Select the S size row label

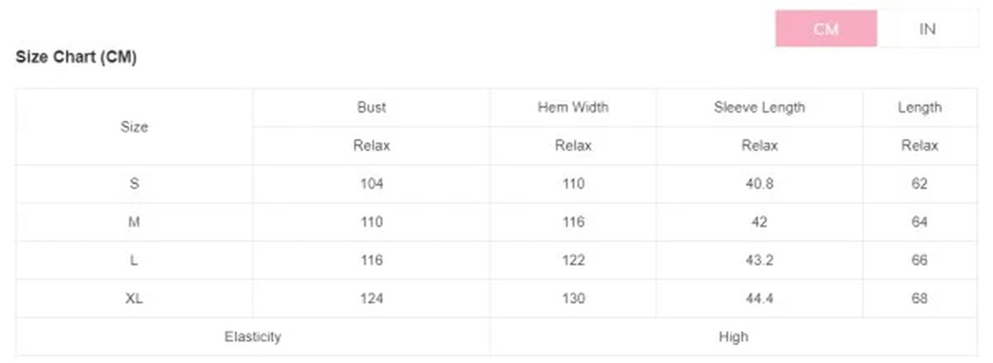(134, 184)
